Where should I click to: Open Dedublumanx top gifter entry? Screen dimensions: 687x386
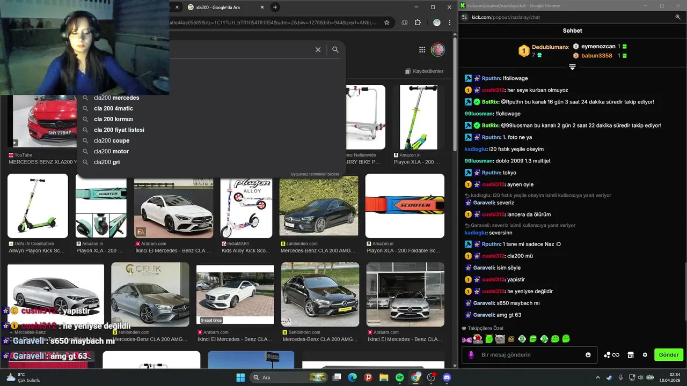(x=544, y=51)
